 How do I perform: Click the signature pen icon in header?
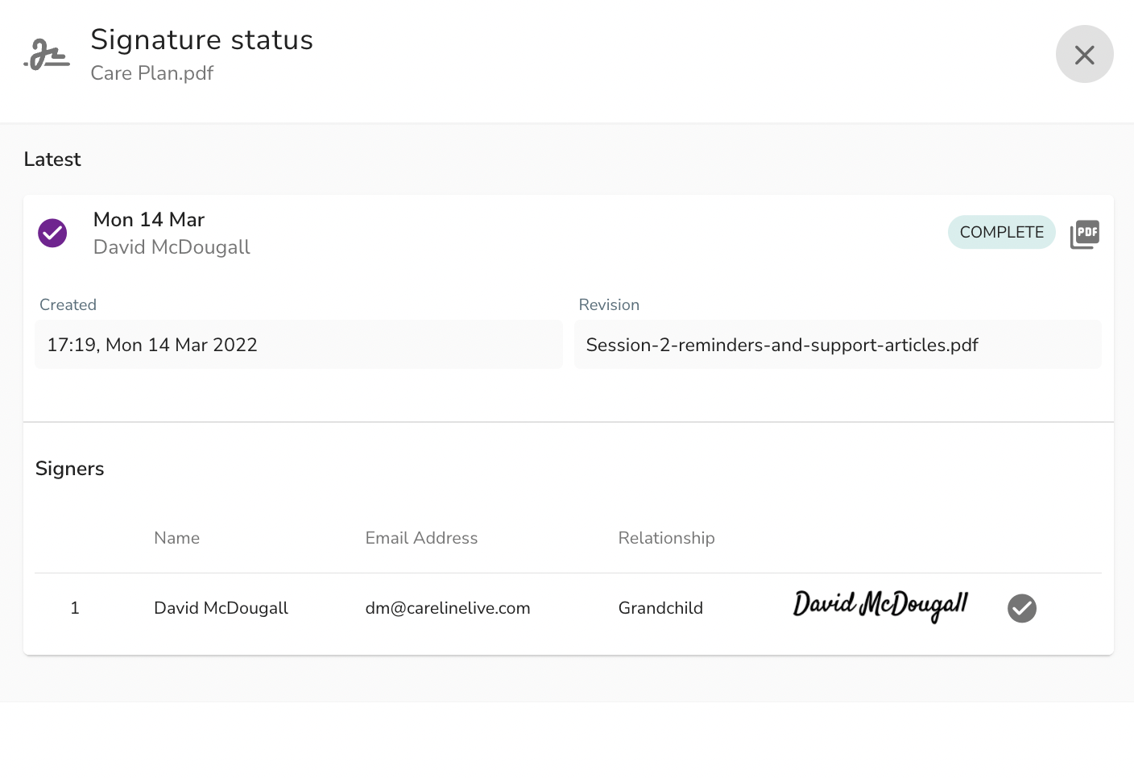pyautogui.click(x=47, y=55)
